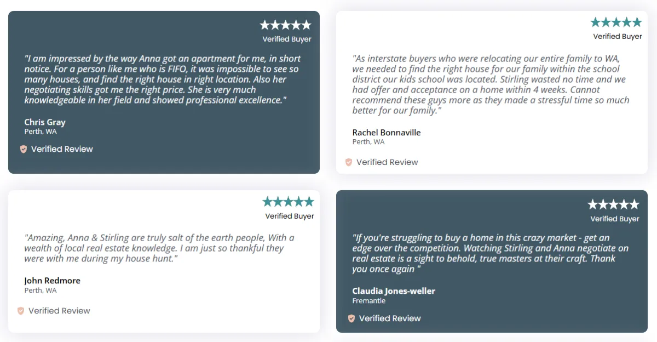
Task: Click Verified Review text under Rachel Bonnaville
Action: pos(387,162)
